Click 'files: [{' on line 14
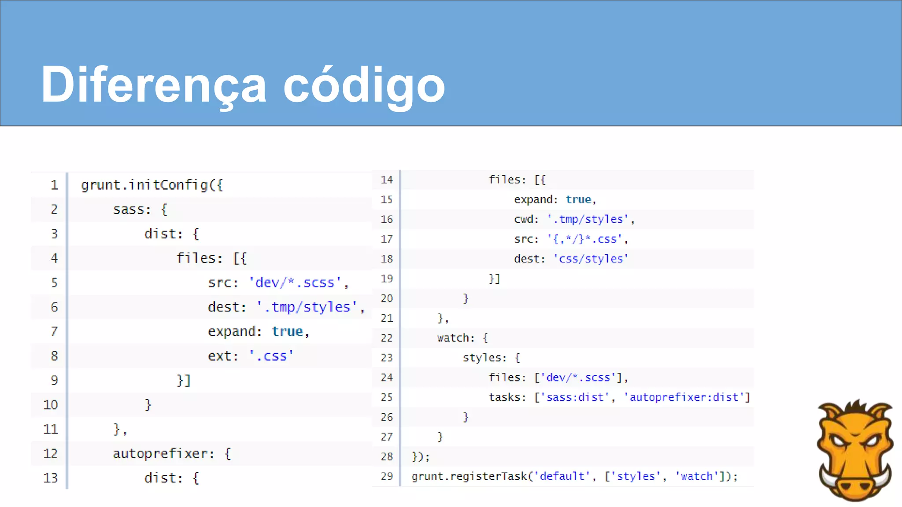The height and width of the screenshot is (507, 902). click(517, 180)
